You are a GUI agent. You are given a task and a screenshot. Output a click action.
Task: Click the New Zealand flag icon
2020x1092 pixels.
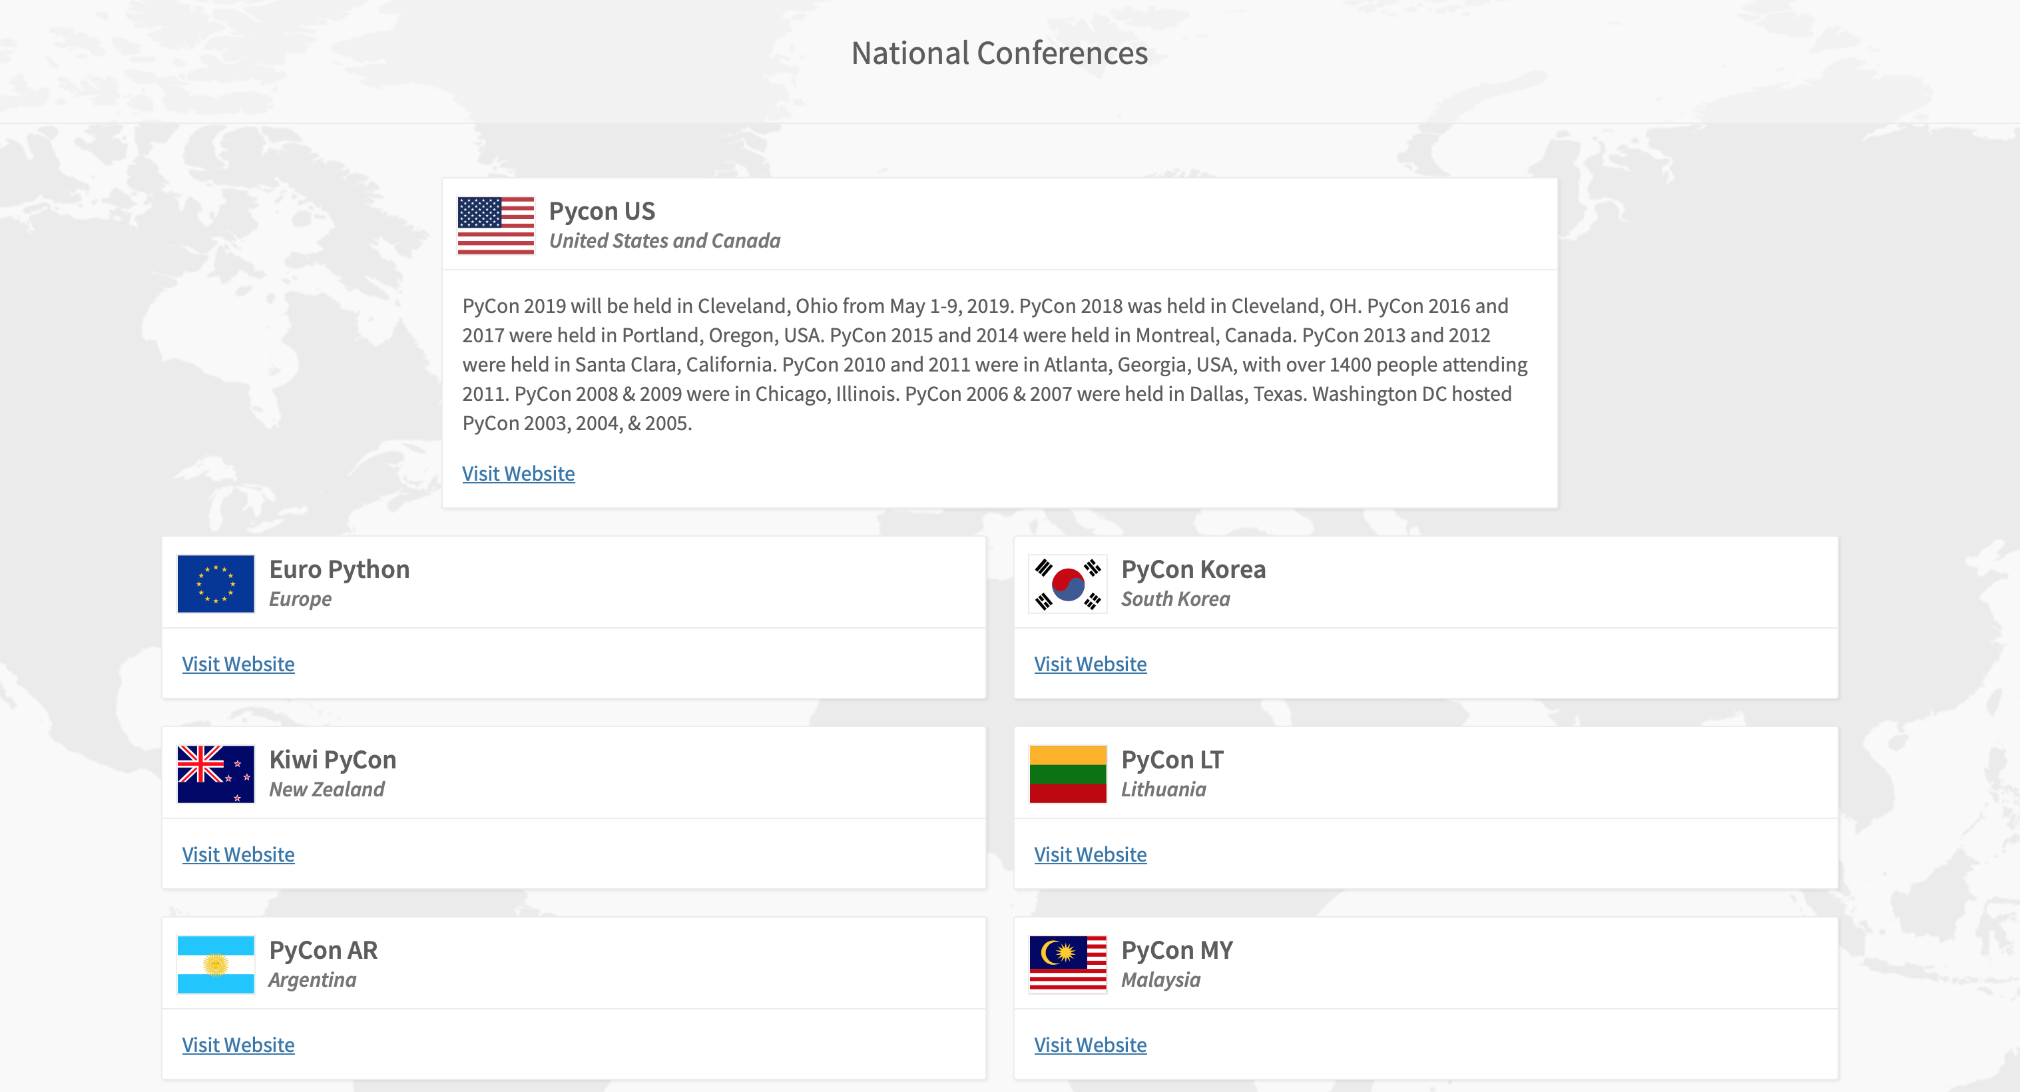pyautogui.click(x=216, y=774)
